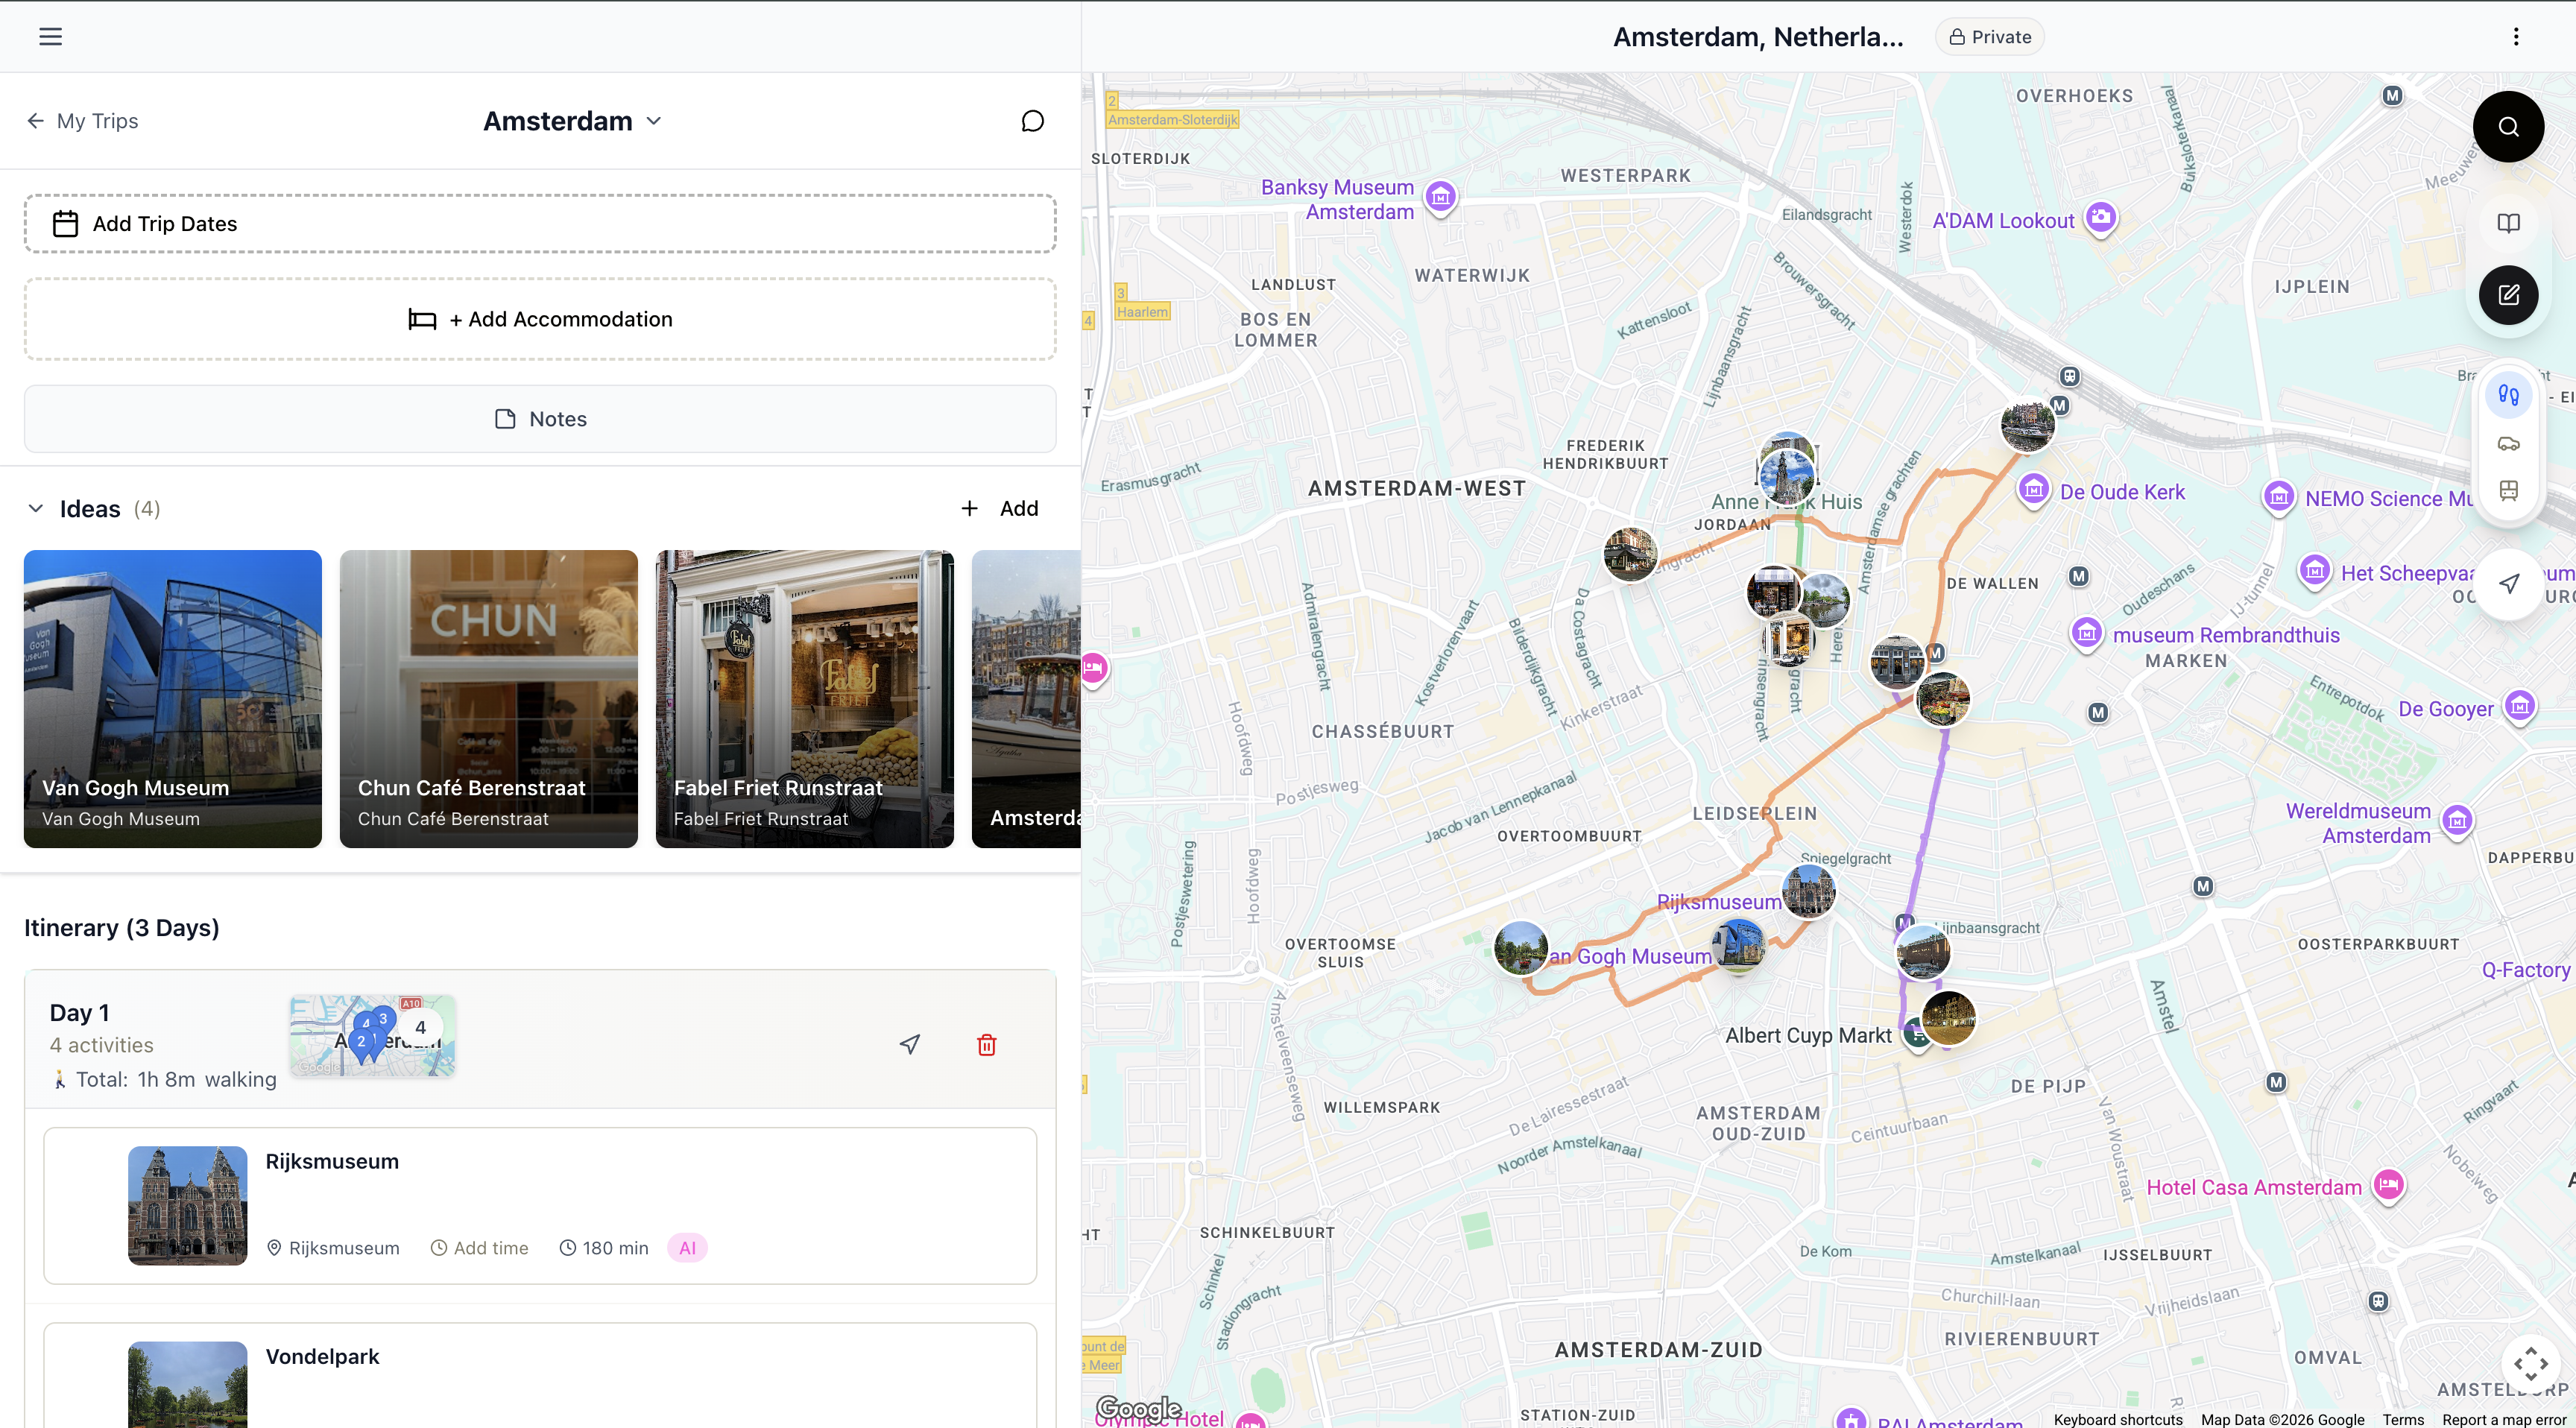Open the three-dot options menu top right
2576x1428 pixels.
point(2517,36)
